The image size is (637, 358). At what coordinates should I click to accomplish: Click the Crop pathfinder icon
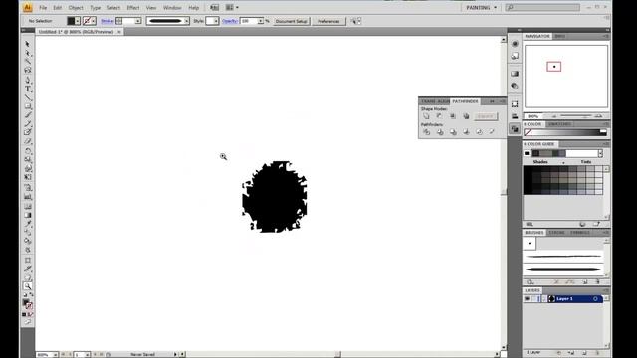[466, 132]
